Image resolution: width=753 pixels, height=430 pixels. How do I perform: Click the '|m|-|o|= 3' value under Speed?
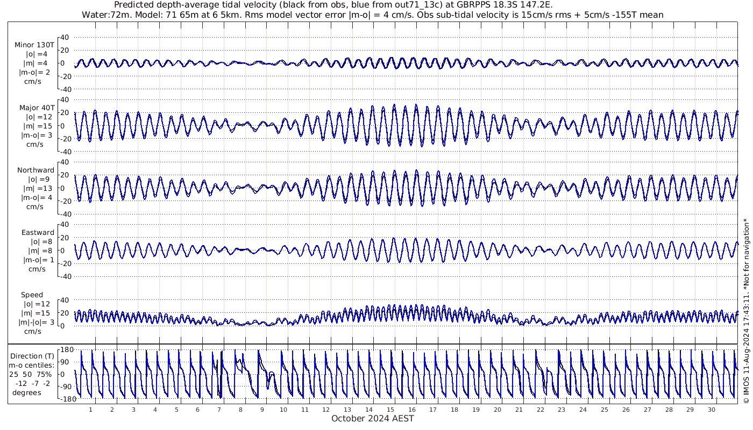[36, 322]
